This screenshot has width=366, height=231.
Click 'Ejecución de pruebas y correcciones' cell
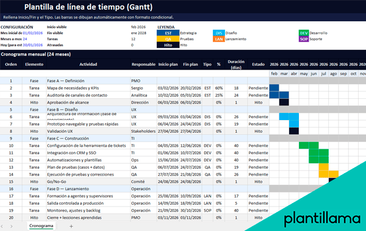click(88, 174)
